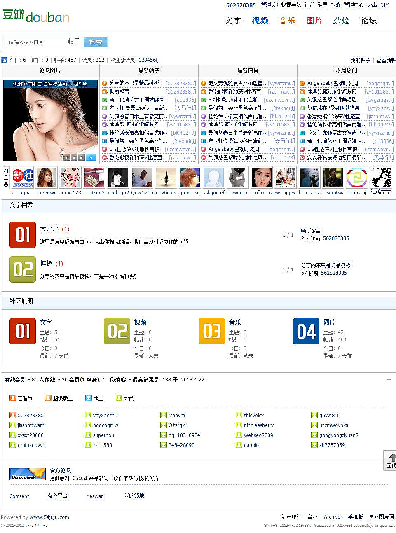Screen dimensions: 396x533
Task: Open the yellow 03 音乐 community map icon
Action: click(212, 331)
